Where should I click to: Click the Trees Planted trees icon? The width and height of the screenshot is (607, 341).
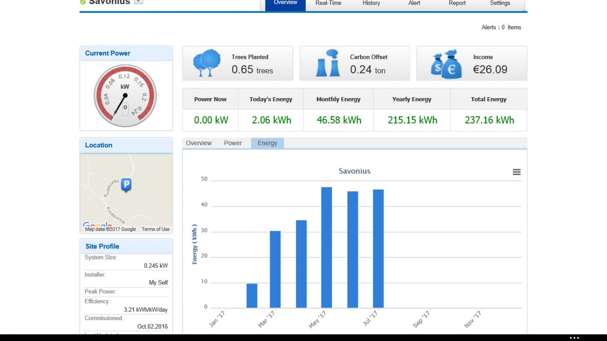tap(207, 63)
